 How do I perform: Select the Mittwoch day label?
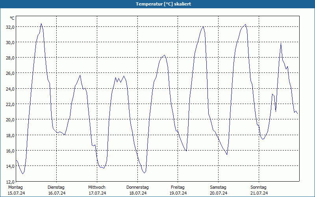[x=96, y=188]
